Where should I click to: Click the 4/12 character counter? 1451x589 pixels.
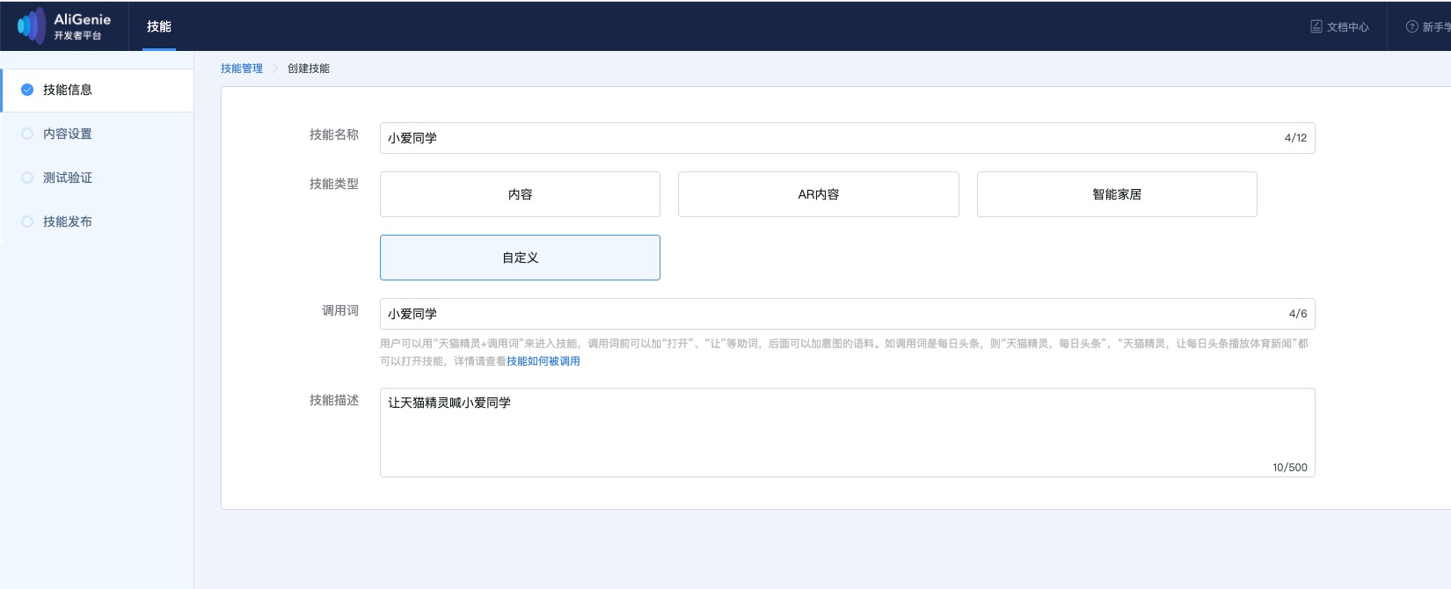(x=1295, y=138)
